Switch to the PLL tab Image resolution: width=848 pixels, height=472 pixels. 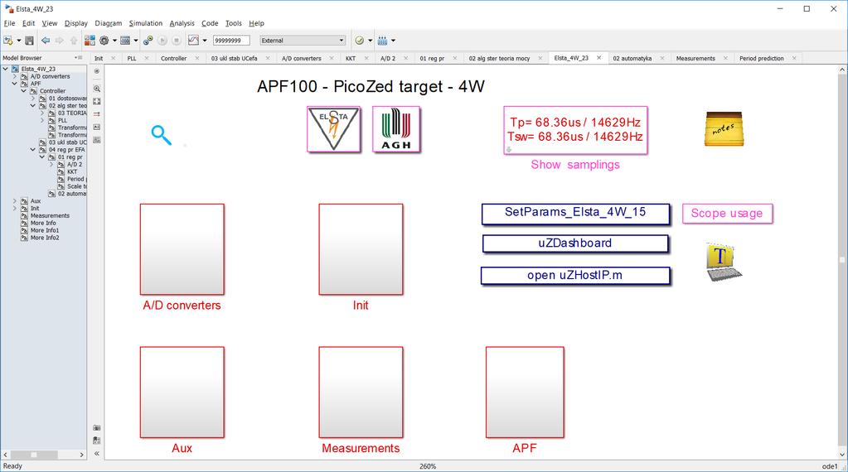point(132,58)
